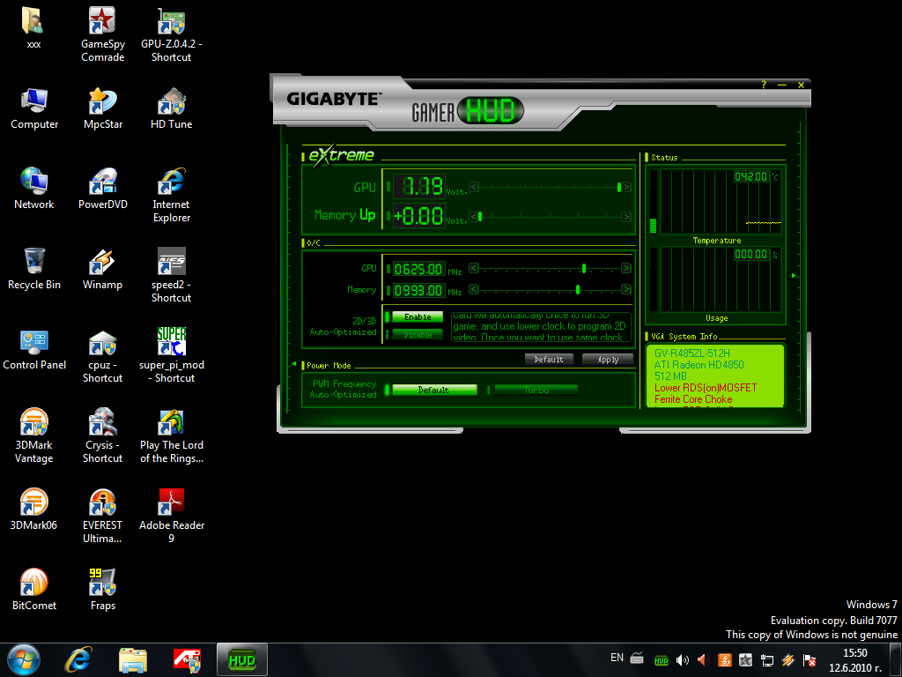Click the GPU clock MHz slider handle

(584, 268)
